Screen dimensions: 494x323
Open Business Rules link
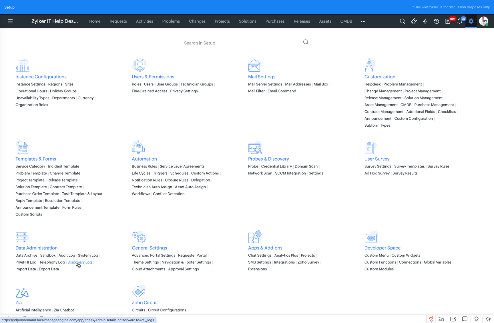click(144, 166)
